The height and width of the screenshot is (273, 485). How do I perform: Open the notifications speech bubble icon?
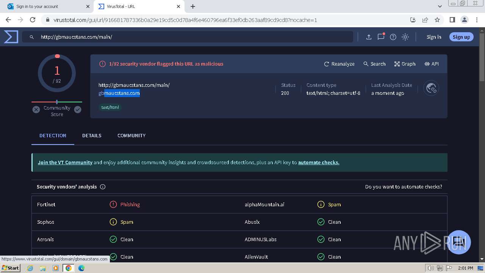381,37
